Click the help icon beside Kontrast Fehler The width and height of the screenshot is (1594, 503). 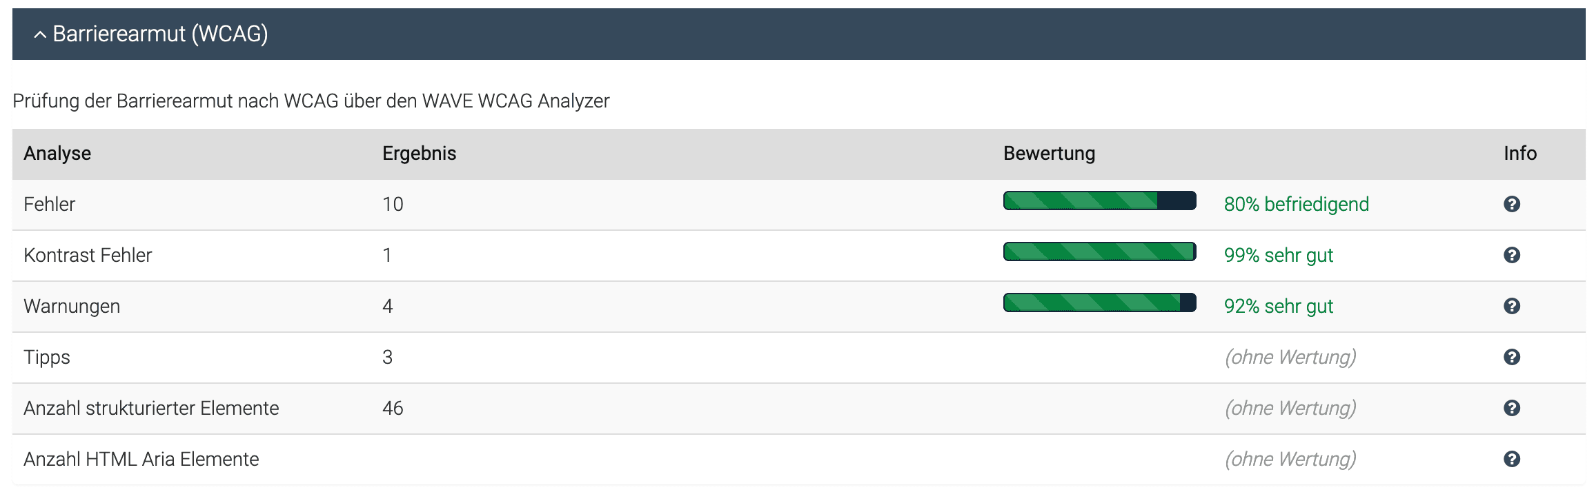(1511, 255)
